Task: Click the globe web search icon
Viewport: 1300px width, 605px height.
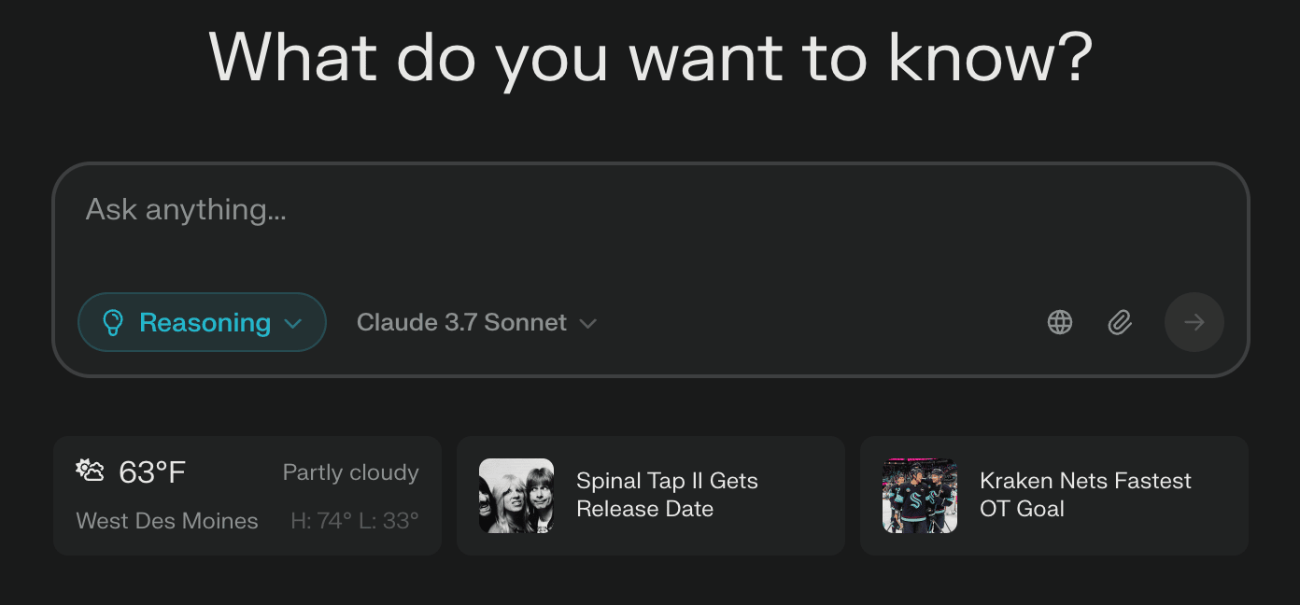Action: [1060, 322]
